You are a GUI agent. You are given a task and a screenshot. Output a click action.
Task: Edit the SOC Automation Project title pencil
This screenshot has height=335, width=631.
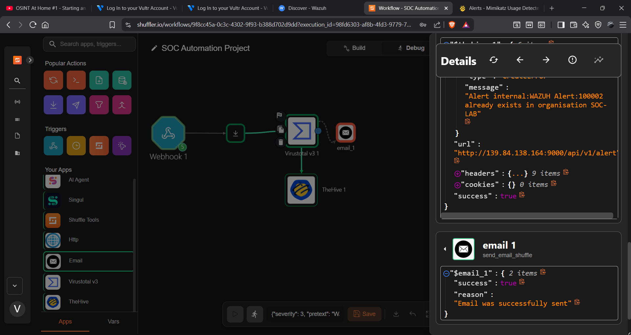[x=154, y=48]
